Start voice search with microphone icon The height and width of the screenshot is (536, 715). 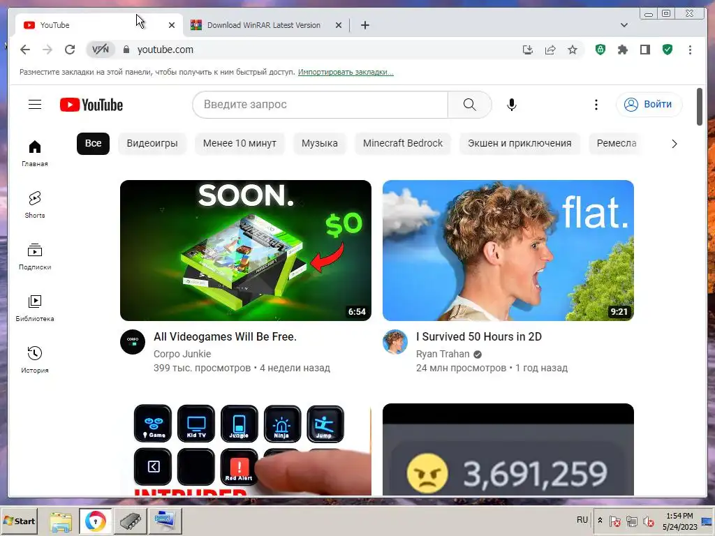tap(512, 105)
